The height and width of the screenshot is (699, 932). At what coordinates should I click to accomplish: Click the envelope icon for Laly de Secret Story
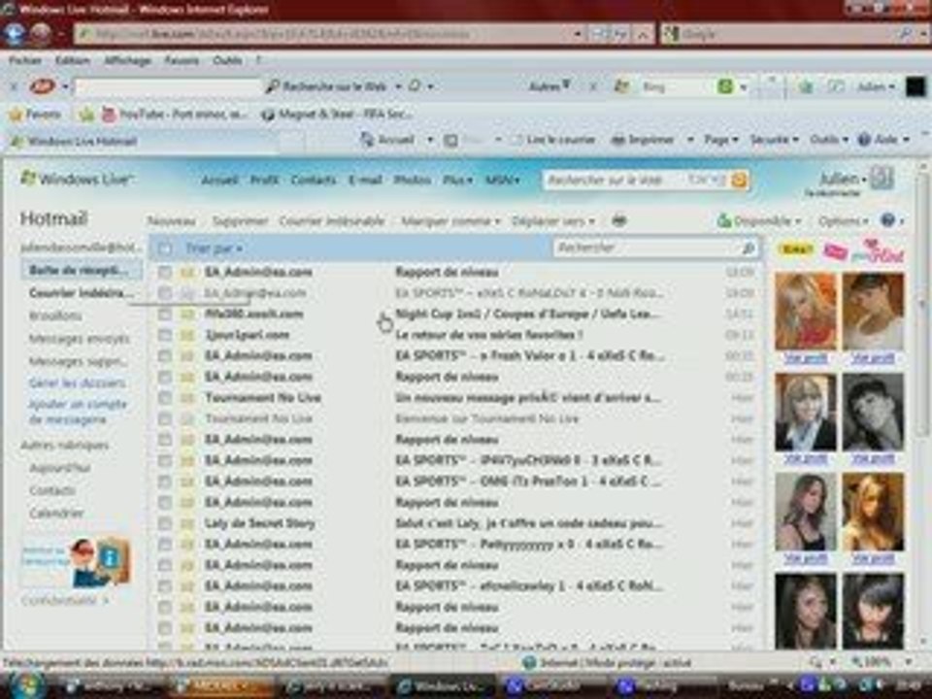(187, 523)
